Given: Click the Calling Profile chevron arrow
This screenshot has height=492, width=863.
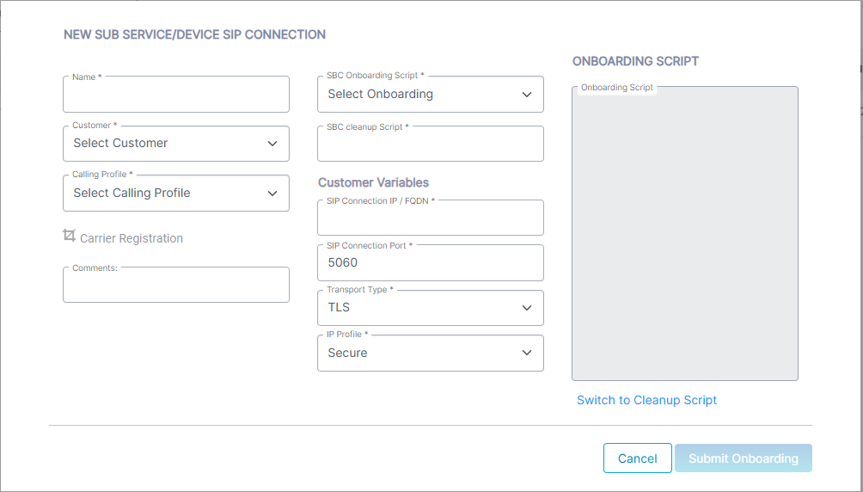Looking at the screenshot, I should tap(272, 194).
